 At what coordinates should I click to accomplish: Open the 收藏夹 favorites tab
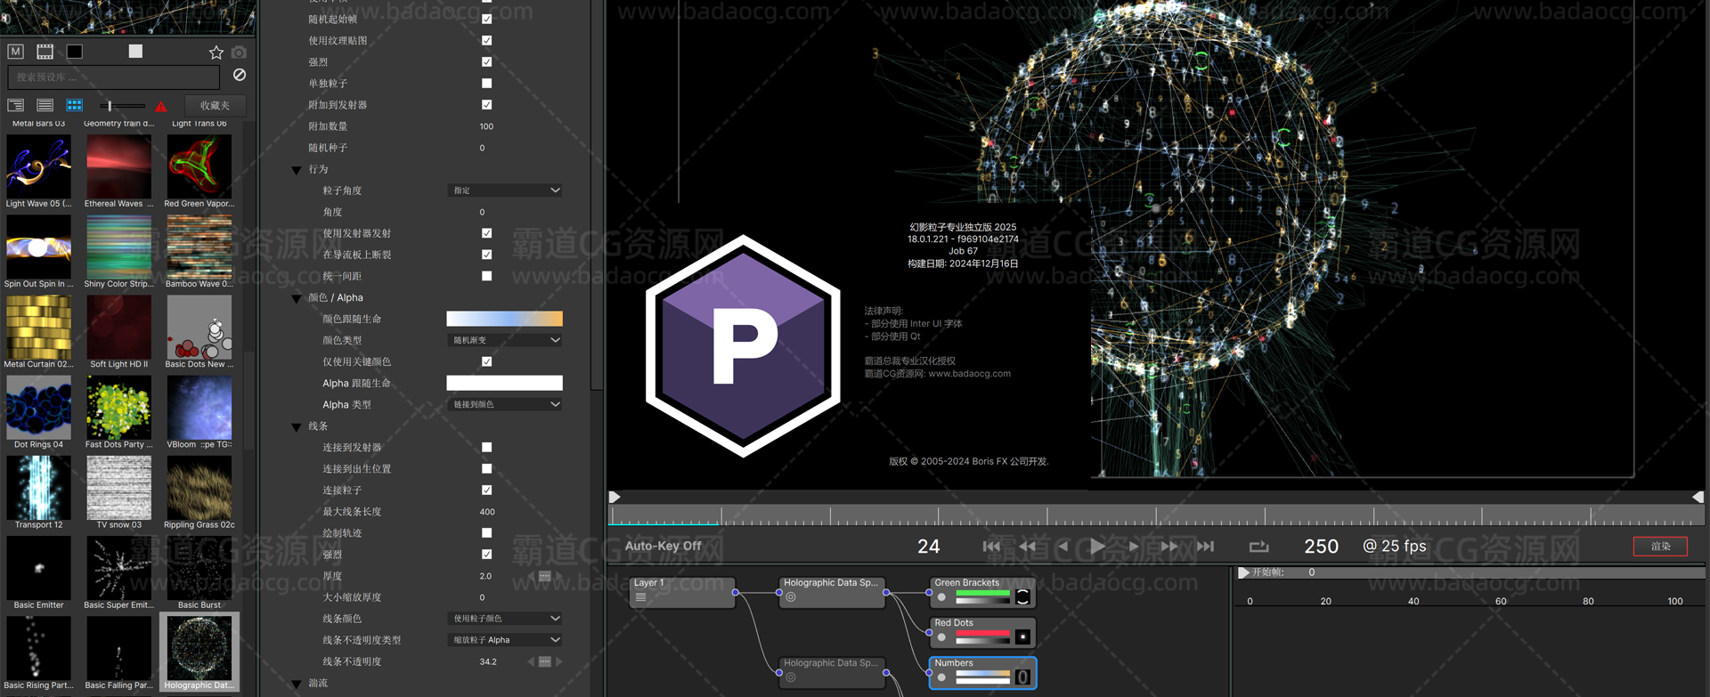coord(215,105)
